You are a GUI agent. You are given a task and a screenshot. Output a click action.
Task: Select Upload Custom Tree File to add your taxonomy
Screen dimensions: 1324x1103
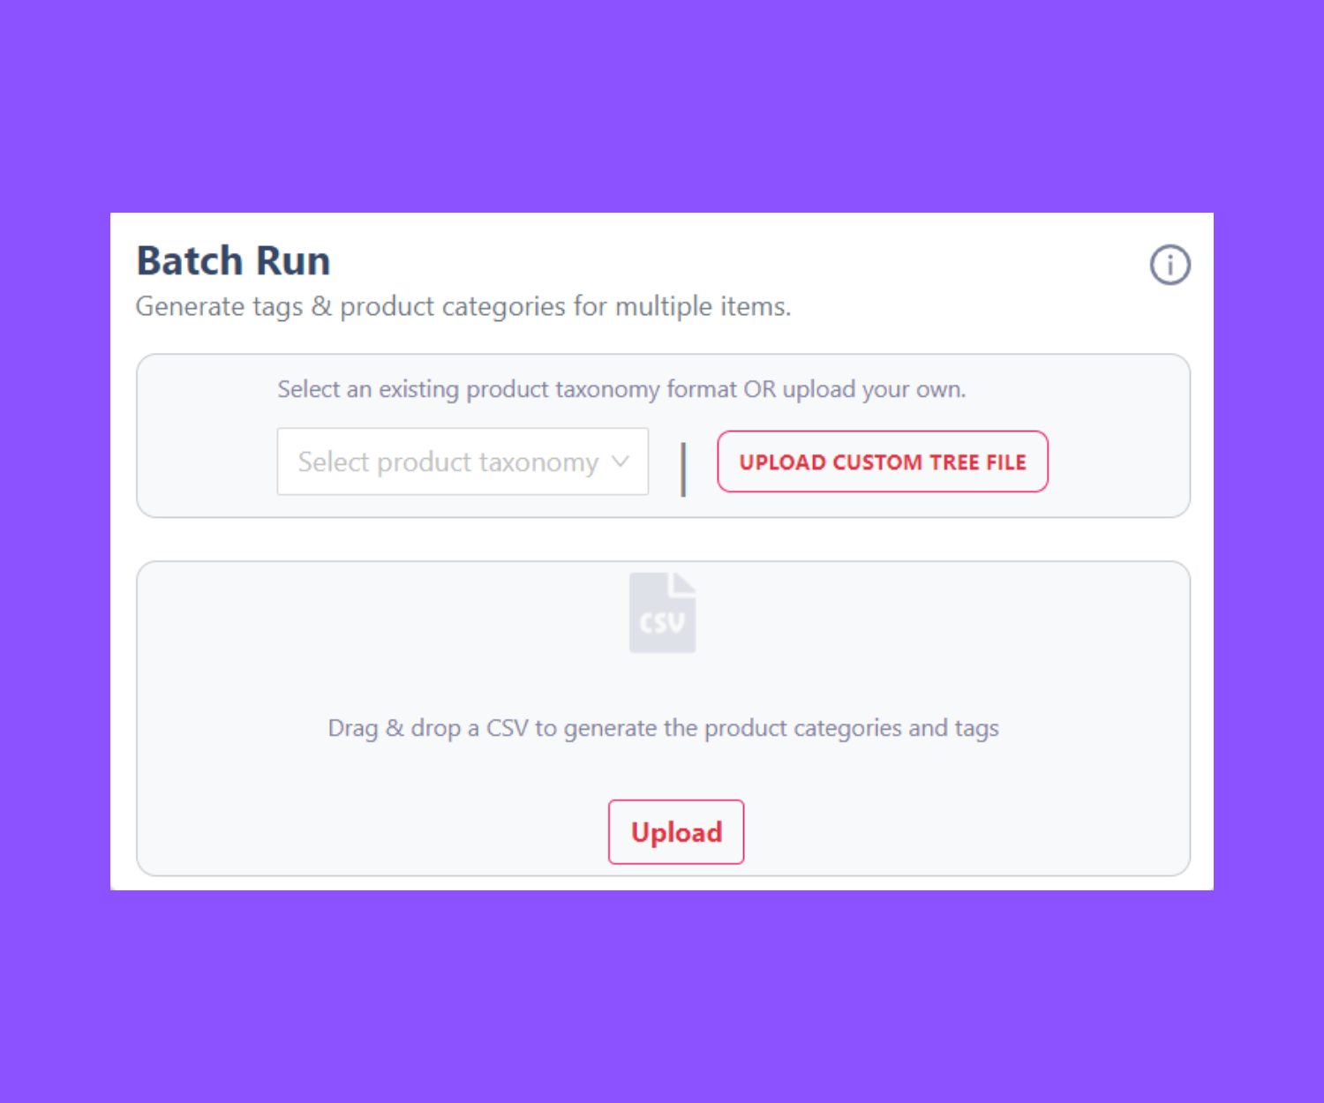pos(882,461)
